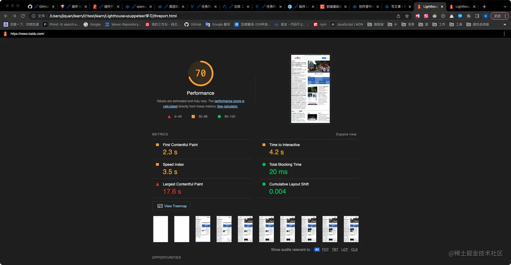Close the 写文章 tab
The width and height of the screenshot is (511, 265).
[410, 6]
